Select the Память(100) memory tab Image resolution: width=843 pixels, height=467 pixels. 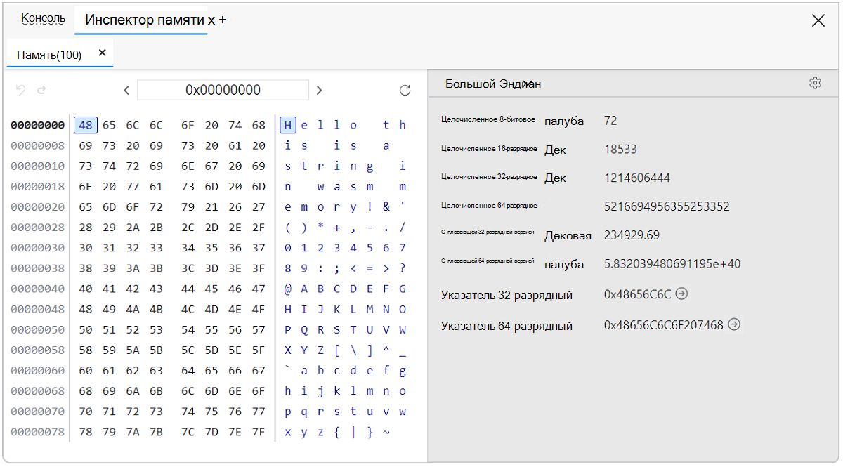tap(49, 55)
